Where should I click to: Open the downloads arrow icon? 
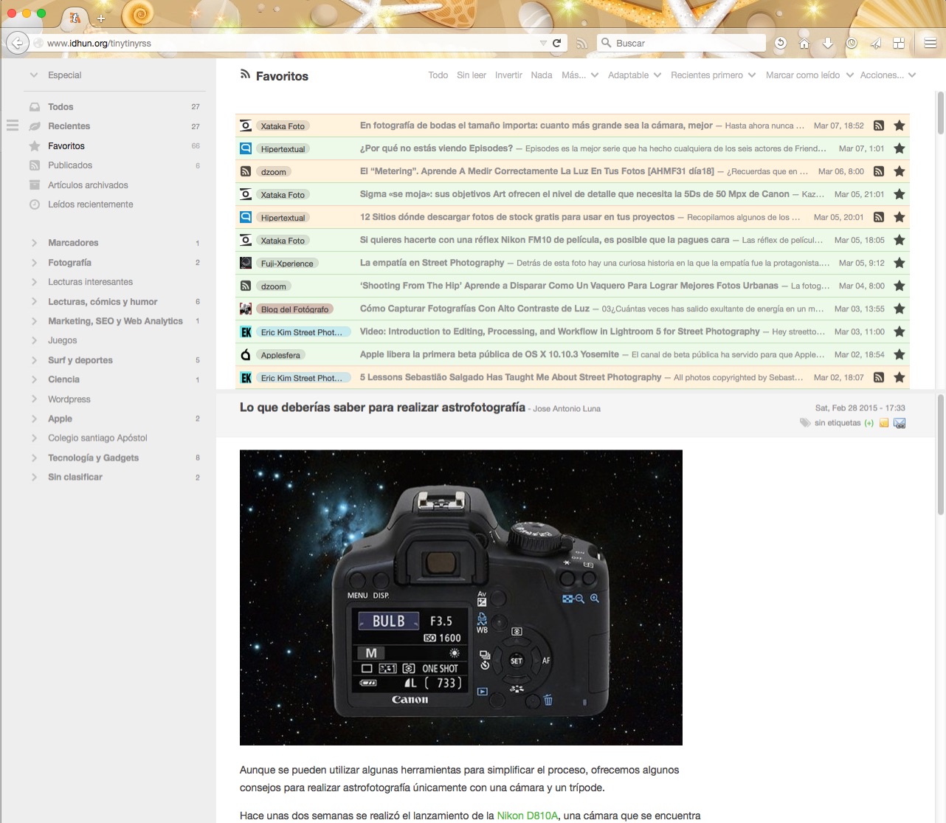pyautogui.click(x=828, y=43)
